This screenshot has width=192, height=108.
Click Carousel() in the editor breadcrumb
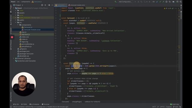65,102
